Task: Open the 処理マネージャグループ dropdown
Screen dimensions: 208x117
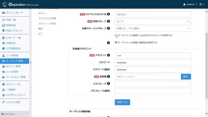Action: [153, 29]
